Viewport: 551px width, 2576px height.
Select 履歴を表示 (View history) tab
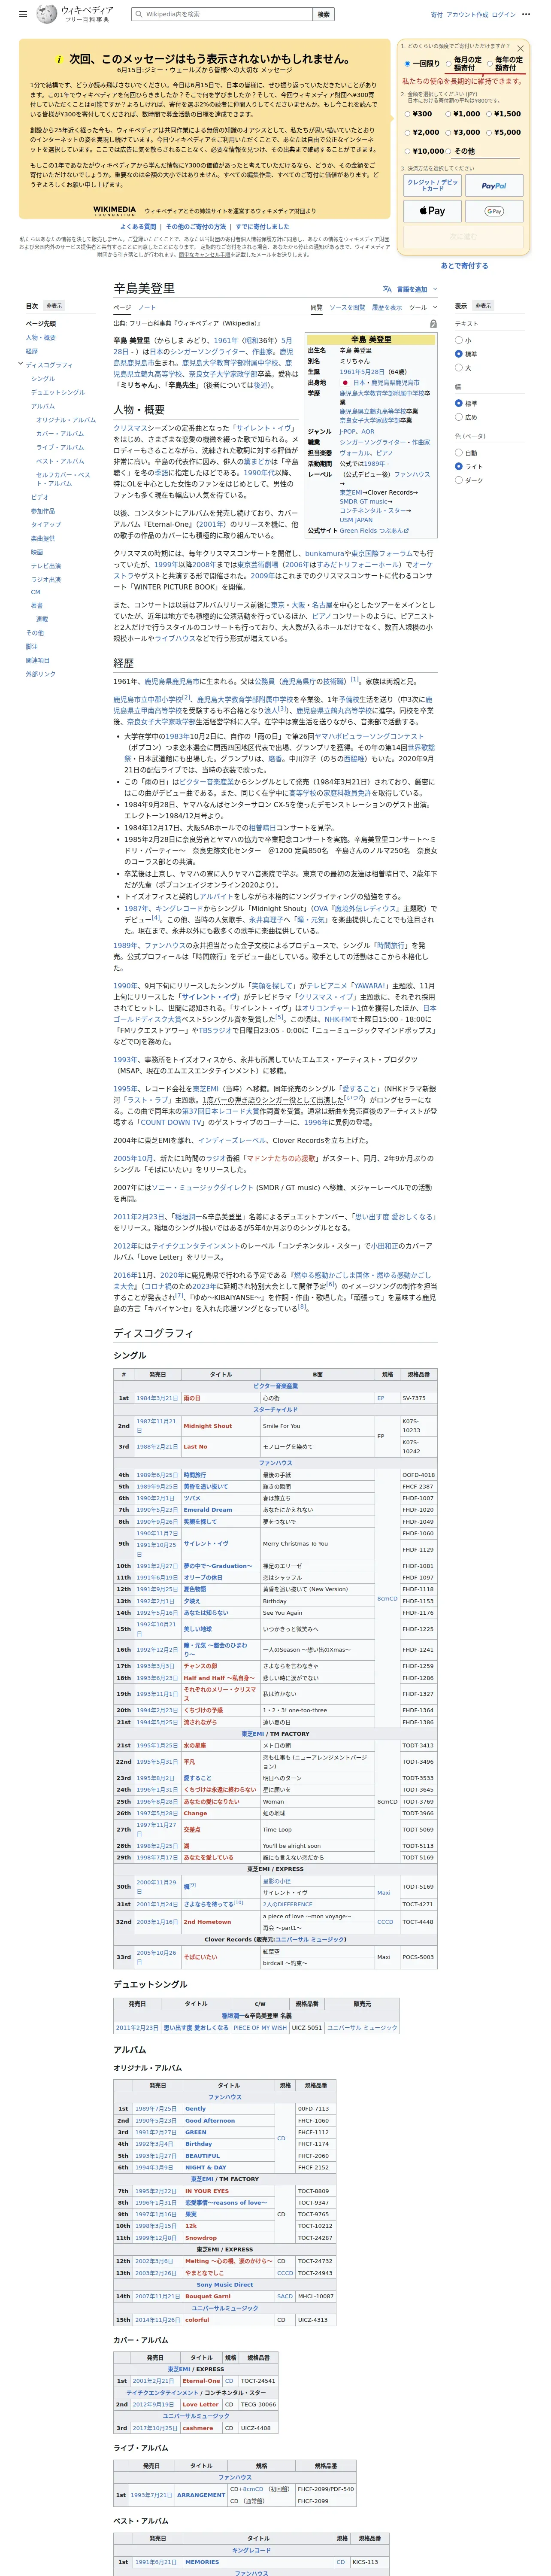pos(387,308)
